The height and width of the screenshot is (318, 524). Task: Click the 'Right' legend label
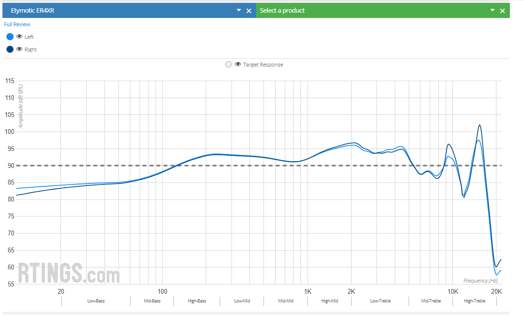pyautogui.click(x=30, y=50)
